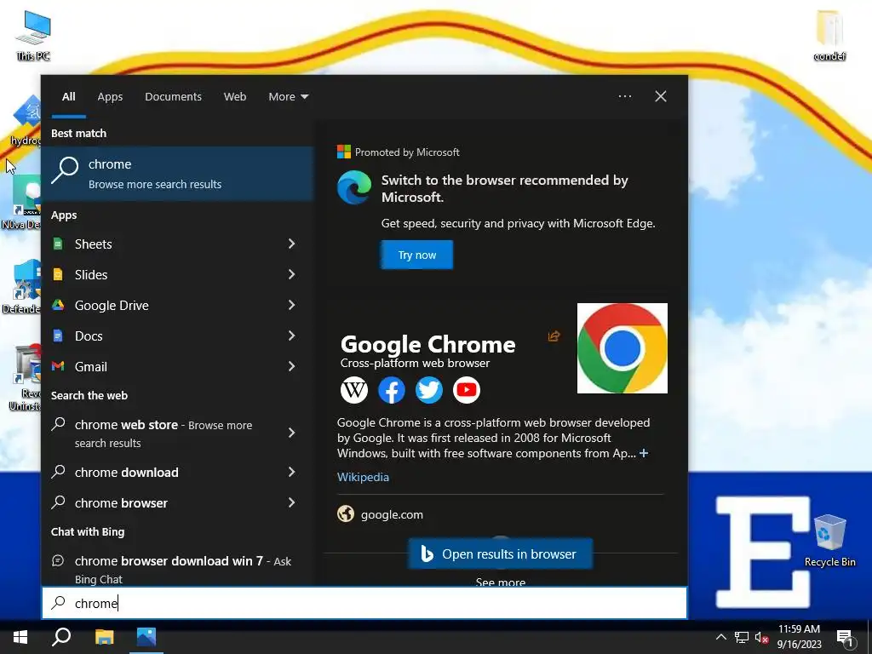Viewport: 872px width, 654px height.
Task: Switch to the Web tab
Action: [235, 97]
